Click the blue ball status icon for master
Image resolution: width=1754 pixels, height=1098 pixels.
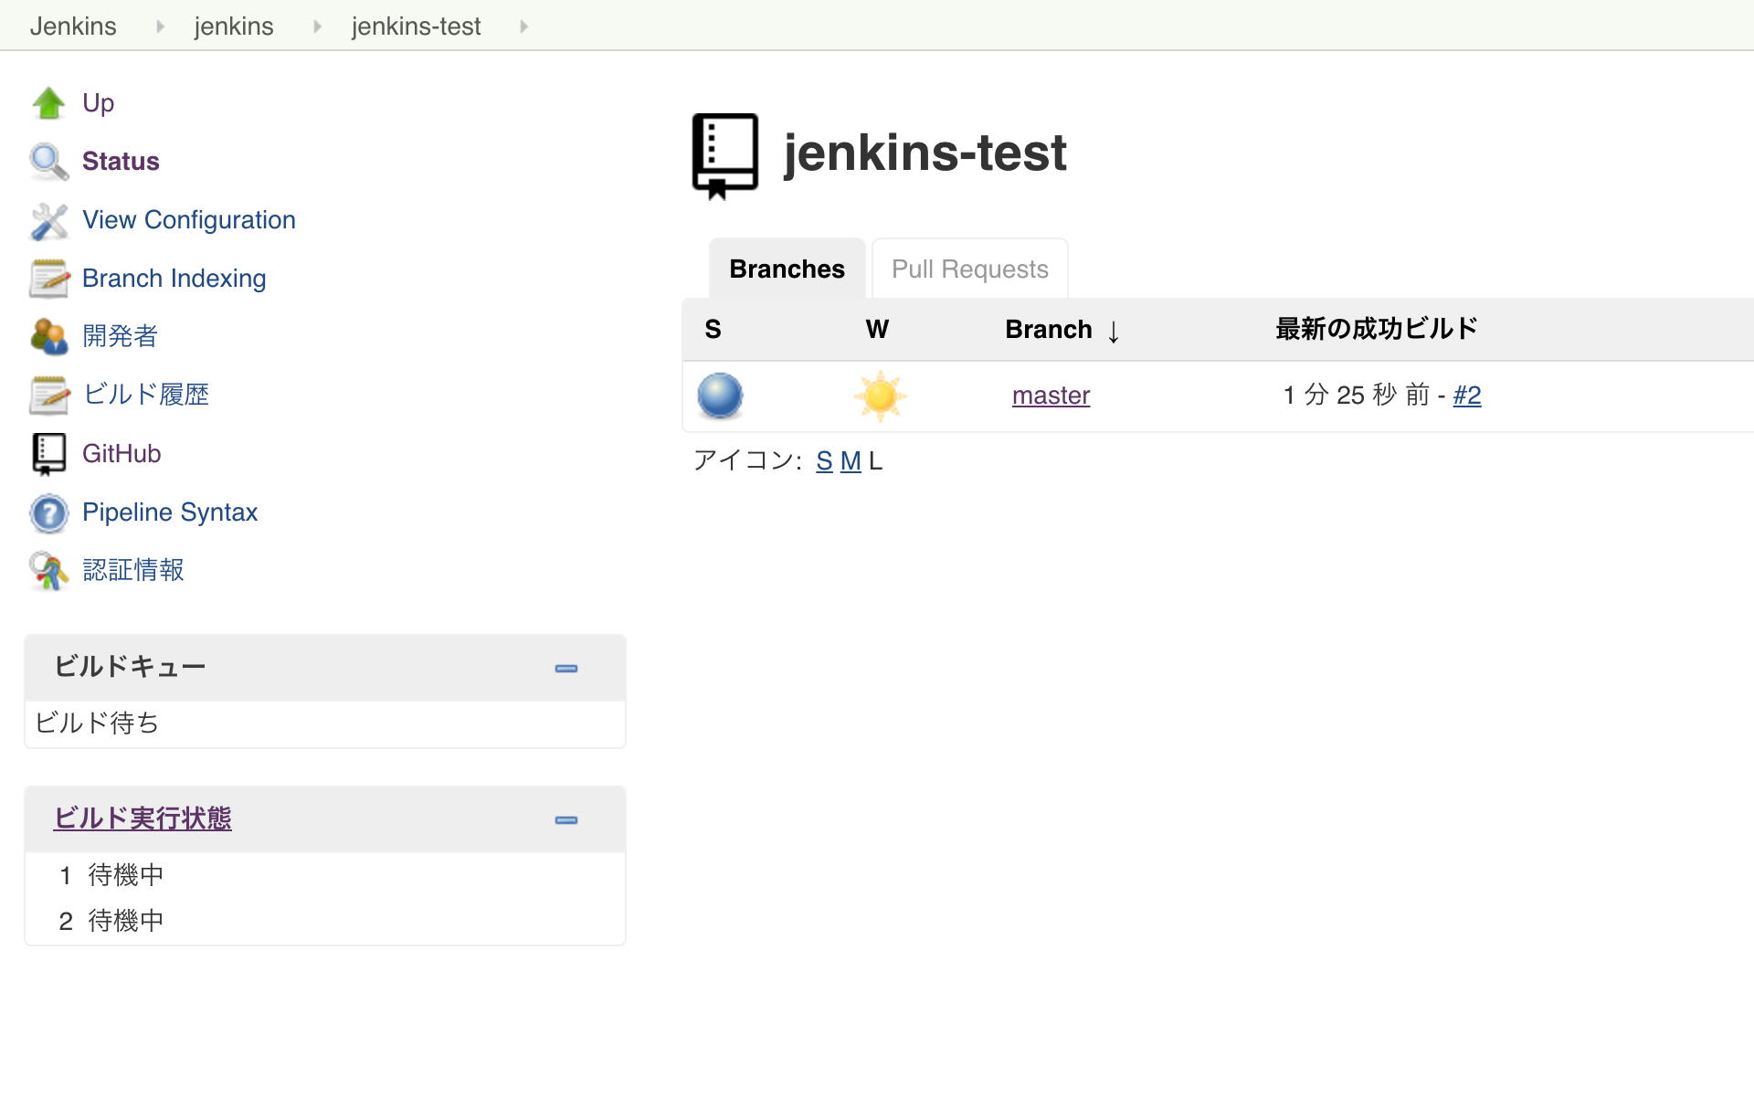(719, 396)
